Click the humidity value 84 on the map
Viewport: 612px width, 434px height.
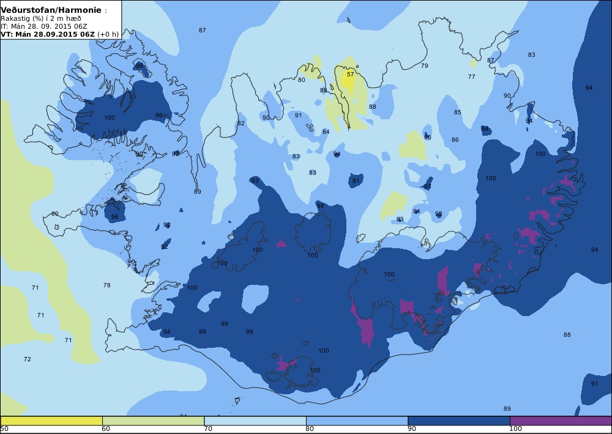[x=326, y=132]
